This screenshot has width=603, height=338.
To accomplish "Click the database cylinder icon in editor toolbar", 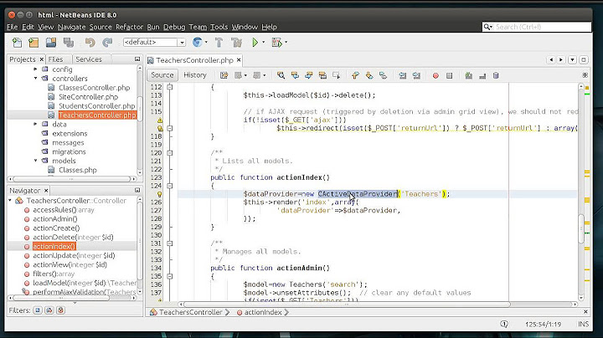I will pos(496,75).
